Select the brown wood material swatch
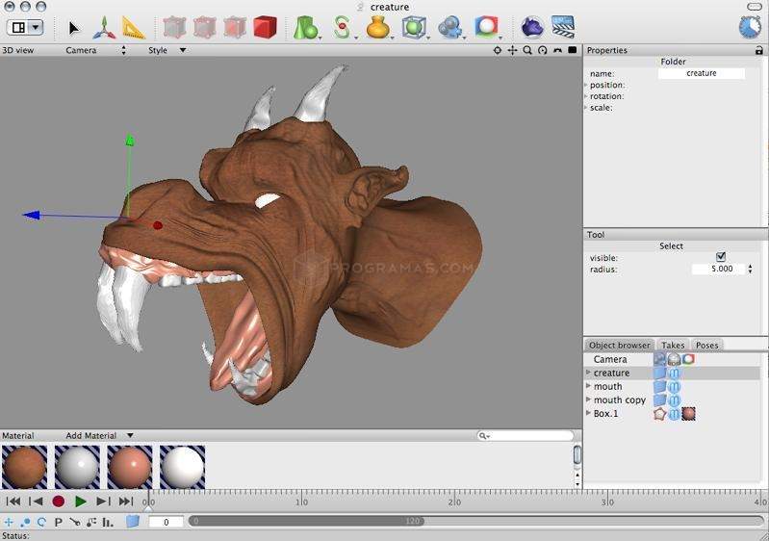The image size is (769, 541). (24, 466)
